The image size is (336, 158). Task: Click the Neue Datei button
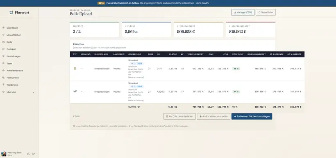coord(266,12)
